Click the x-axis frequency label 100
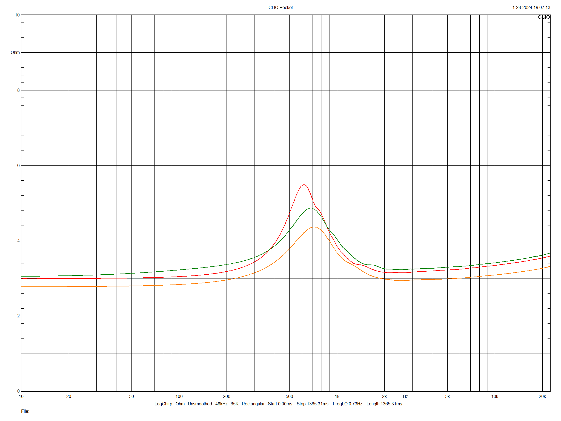The height and width of the screenshot is (421, 561). point(179,396)
